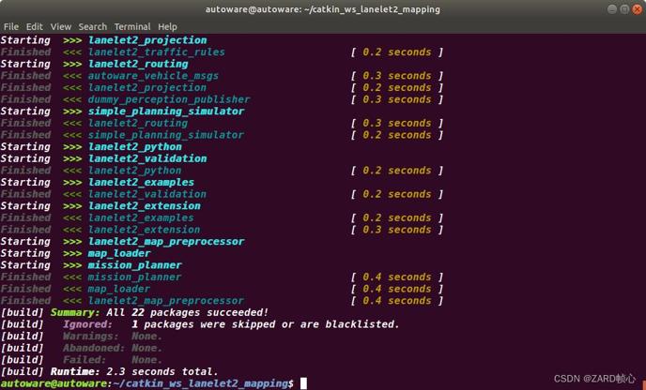
Task: Click the window title bar text
Action: coord(323,9)
